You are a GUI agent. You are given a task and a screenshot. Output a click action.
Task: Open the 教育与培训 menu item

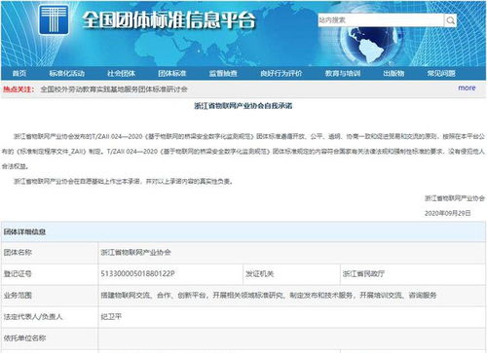click(x=343, y=73)
